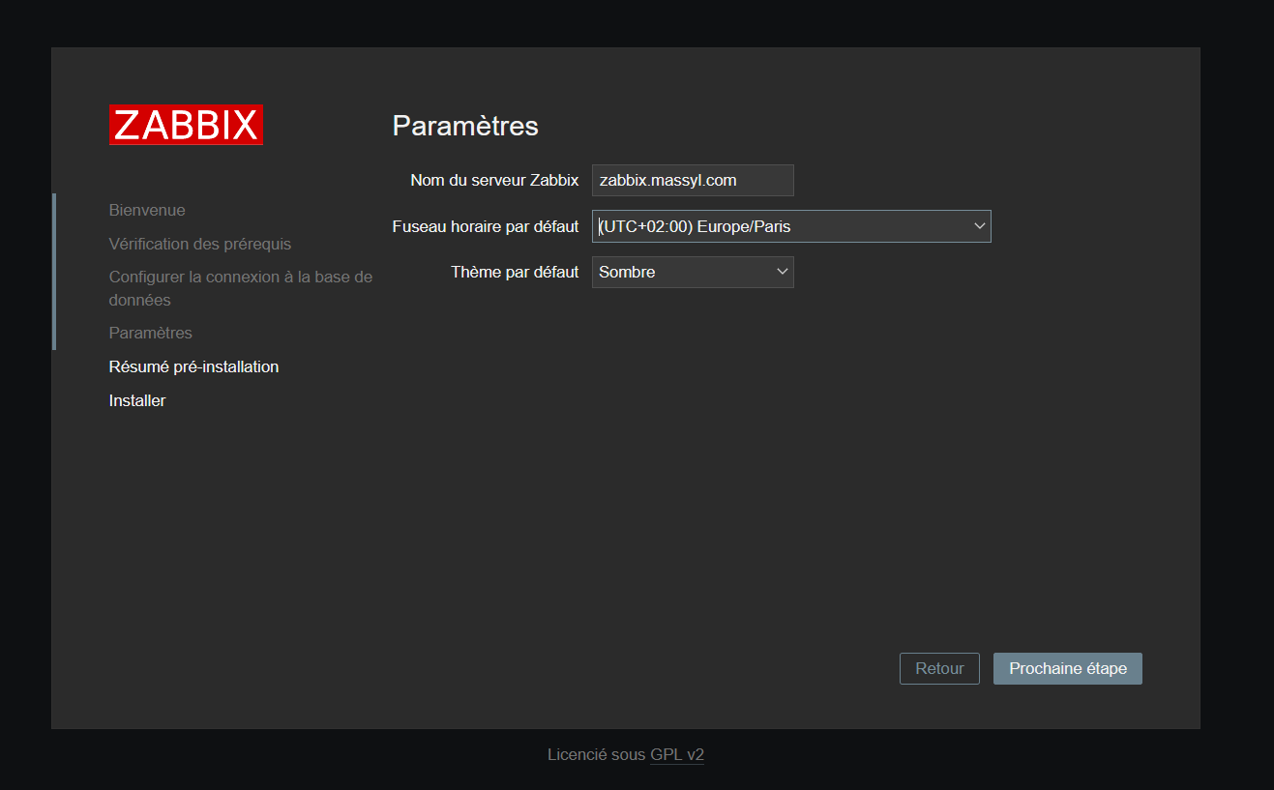
Task: Open the GPL v2 license link
Action: [x=677, y=754]
